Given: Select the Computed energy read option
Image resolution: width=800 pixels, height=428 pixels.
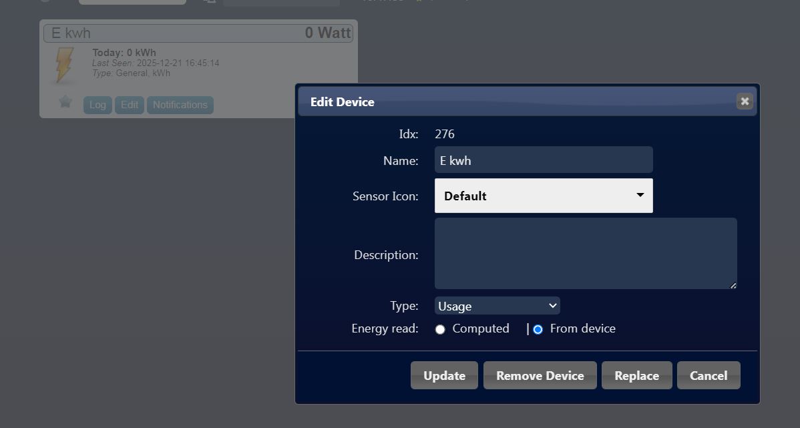Looking at the screenshot, I should [x=440, y=329].
